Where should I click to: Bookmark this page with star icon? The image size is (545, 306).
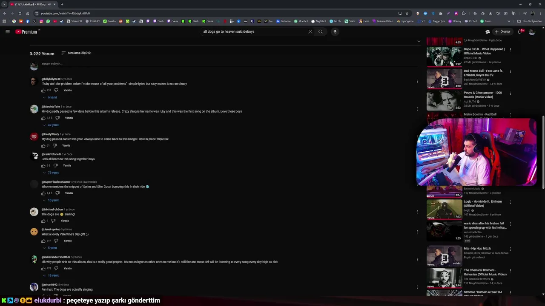click(x=407, y=13)
